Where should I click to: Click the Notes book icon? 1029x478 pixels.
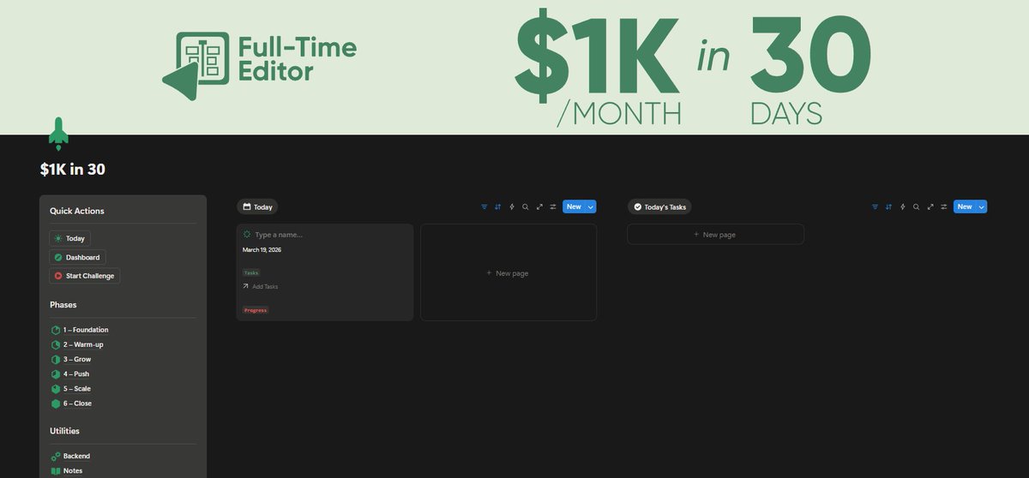pyautogui.click(x=56, y=471)
